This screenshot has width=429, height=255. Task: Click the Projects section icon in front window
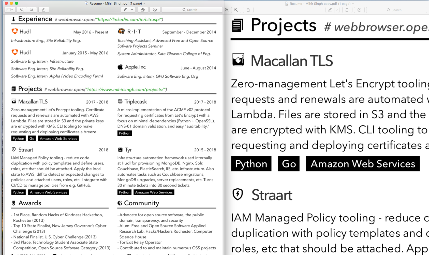[x=13, y=89]
